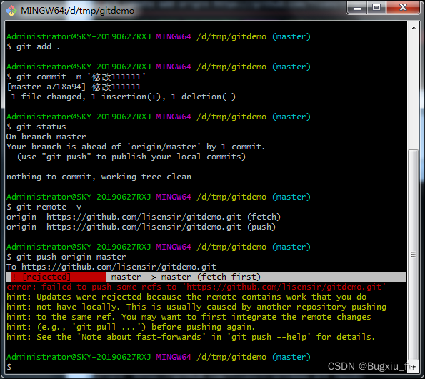Click 'hint: not have locally' line

click(196, 307)
